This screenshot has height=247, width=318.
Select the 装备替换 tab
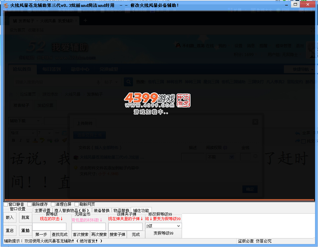pyautogui.click(x=102, y=211)
